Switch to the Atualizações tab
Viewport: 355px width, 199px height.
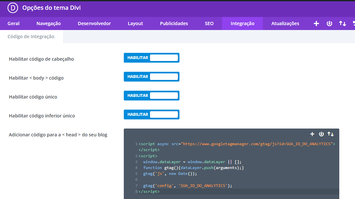click(285, 23)
